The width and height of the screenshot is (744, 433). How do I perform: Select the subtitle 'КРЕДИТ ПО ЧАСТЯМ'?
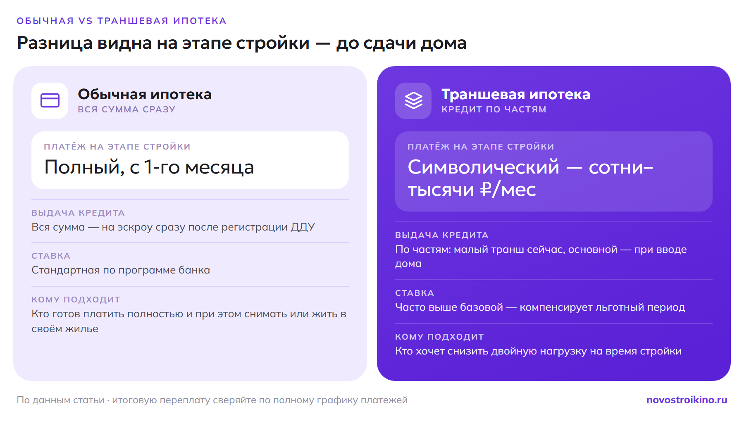coord(494,109)
